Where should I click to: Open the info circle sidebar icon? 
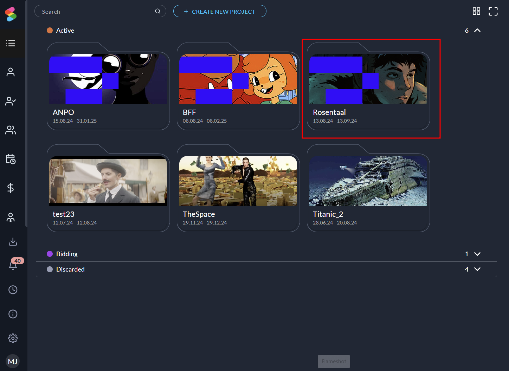(x=13, y=314)
